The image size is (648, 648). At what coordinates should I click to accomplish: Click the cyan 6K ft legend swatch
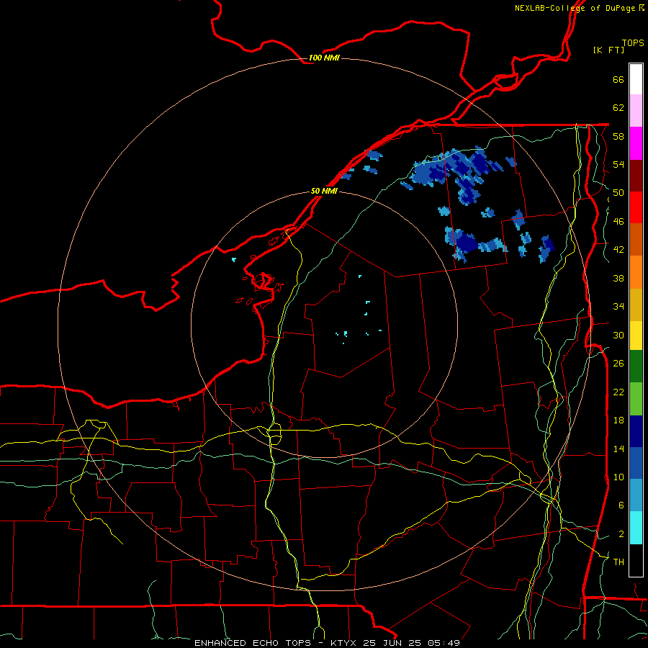[x=636, y=528]
